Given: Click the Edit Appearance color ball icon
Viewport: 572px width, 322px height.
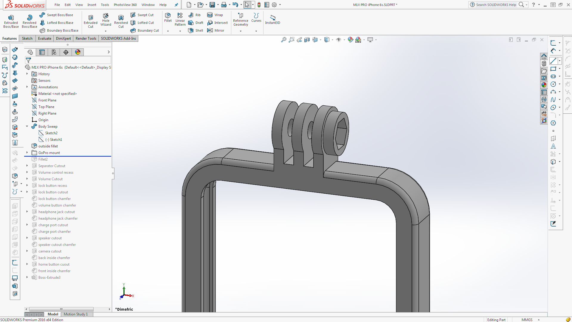Looking at the screenshot, I should click(351, 40).
